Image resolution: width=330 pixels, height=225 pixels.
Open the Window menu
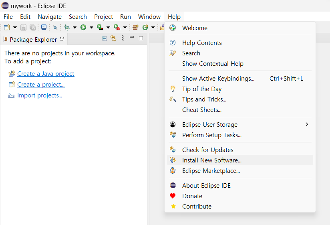click(x=149, y=16)
